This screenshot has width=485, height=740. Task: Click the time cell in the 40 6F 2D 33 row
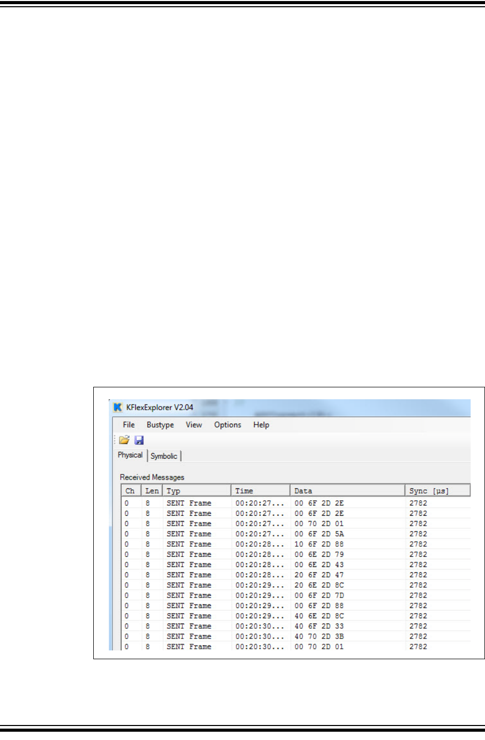pyautogui.click(x=260, y=626)
